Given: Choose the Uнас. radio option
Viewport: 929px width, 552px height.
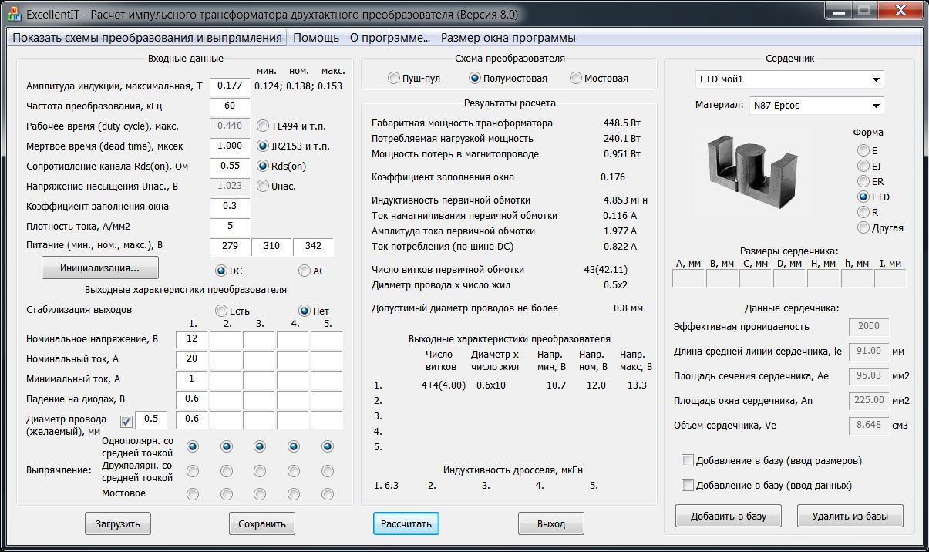Looking at the screenshot, I should [277, 186].
